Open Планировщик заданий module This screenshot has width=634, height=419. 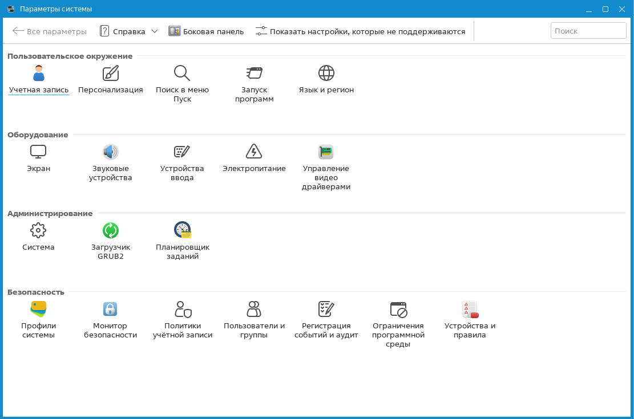pyautogui.click(x=182, y=231)
